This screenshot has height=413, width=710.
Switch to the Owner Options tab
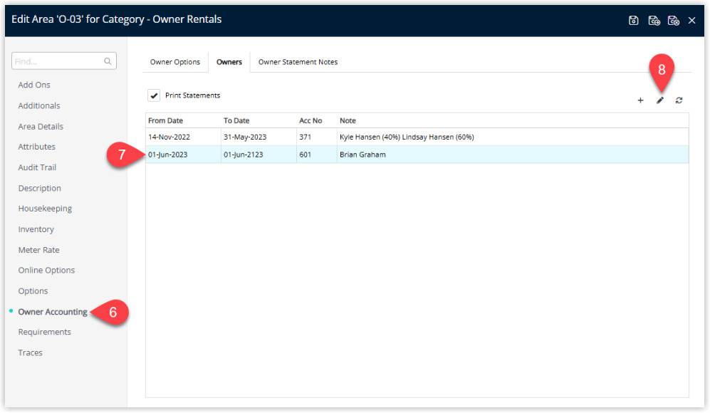174,62
